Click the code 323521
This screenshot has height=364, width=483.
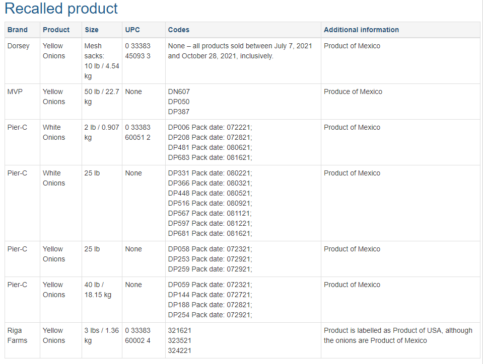point(180,341)
